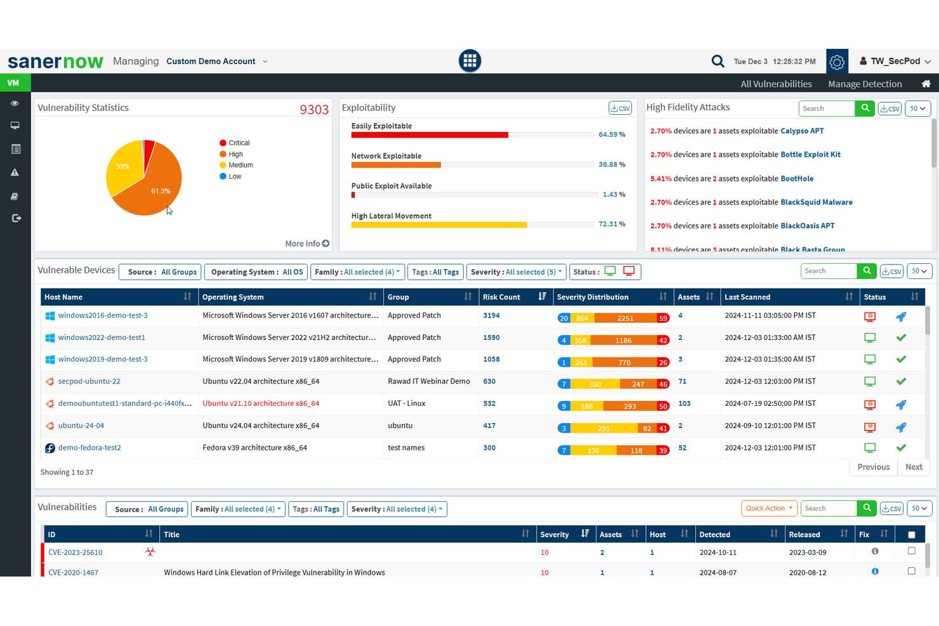The image size is (939, 626).
Task: Expand Severity: All selected (5) dropdown
Action: click(516, 272)
